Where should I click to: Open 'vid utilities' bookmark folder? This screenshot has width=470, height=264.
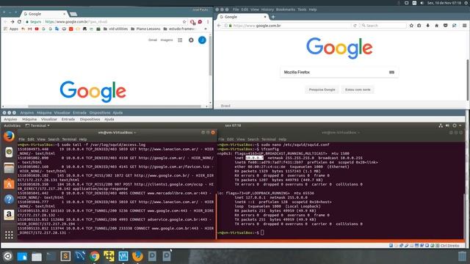115,29
